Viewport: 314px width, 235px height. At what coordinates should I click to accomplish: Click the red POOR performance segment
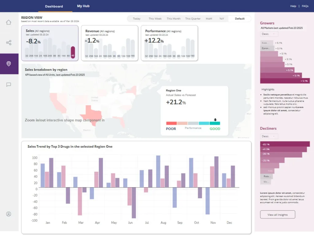[171, 123]
